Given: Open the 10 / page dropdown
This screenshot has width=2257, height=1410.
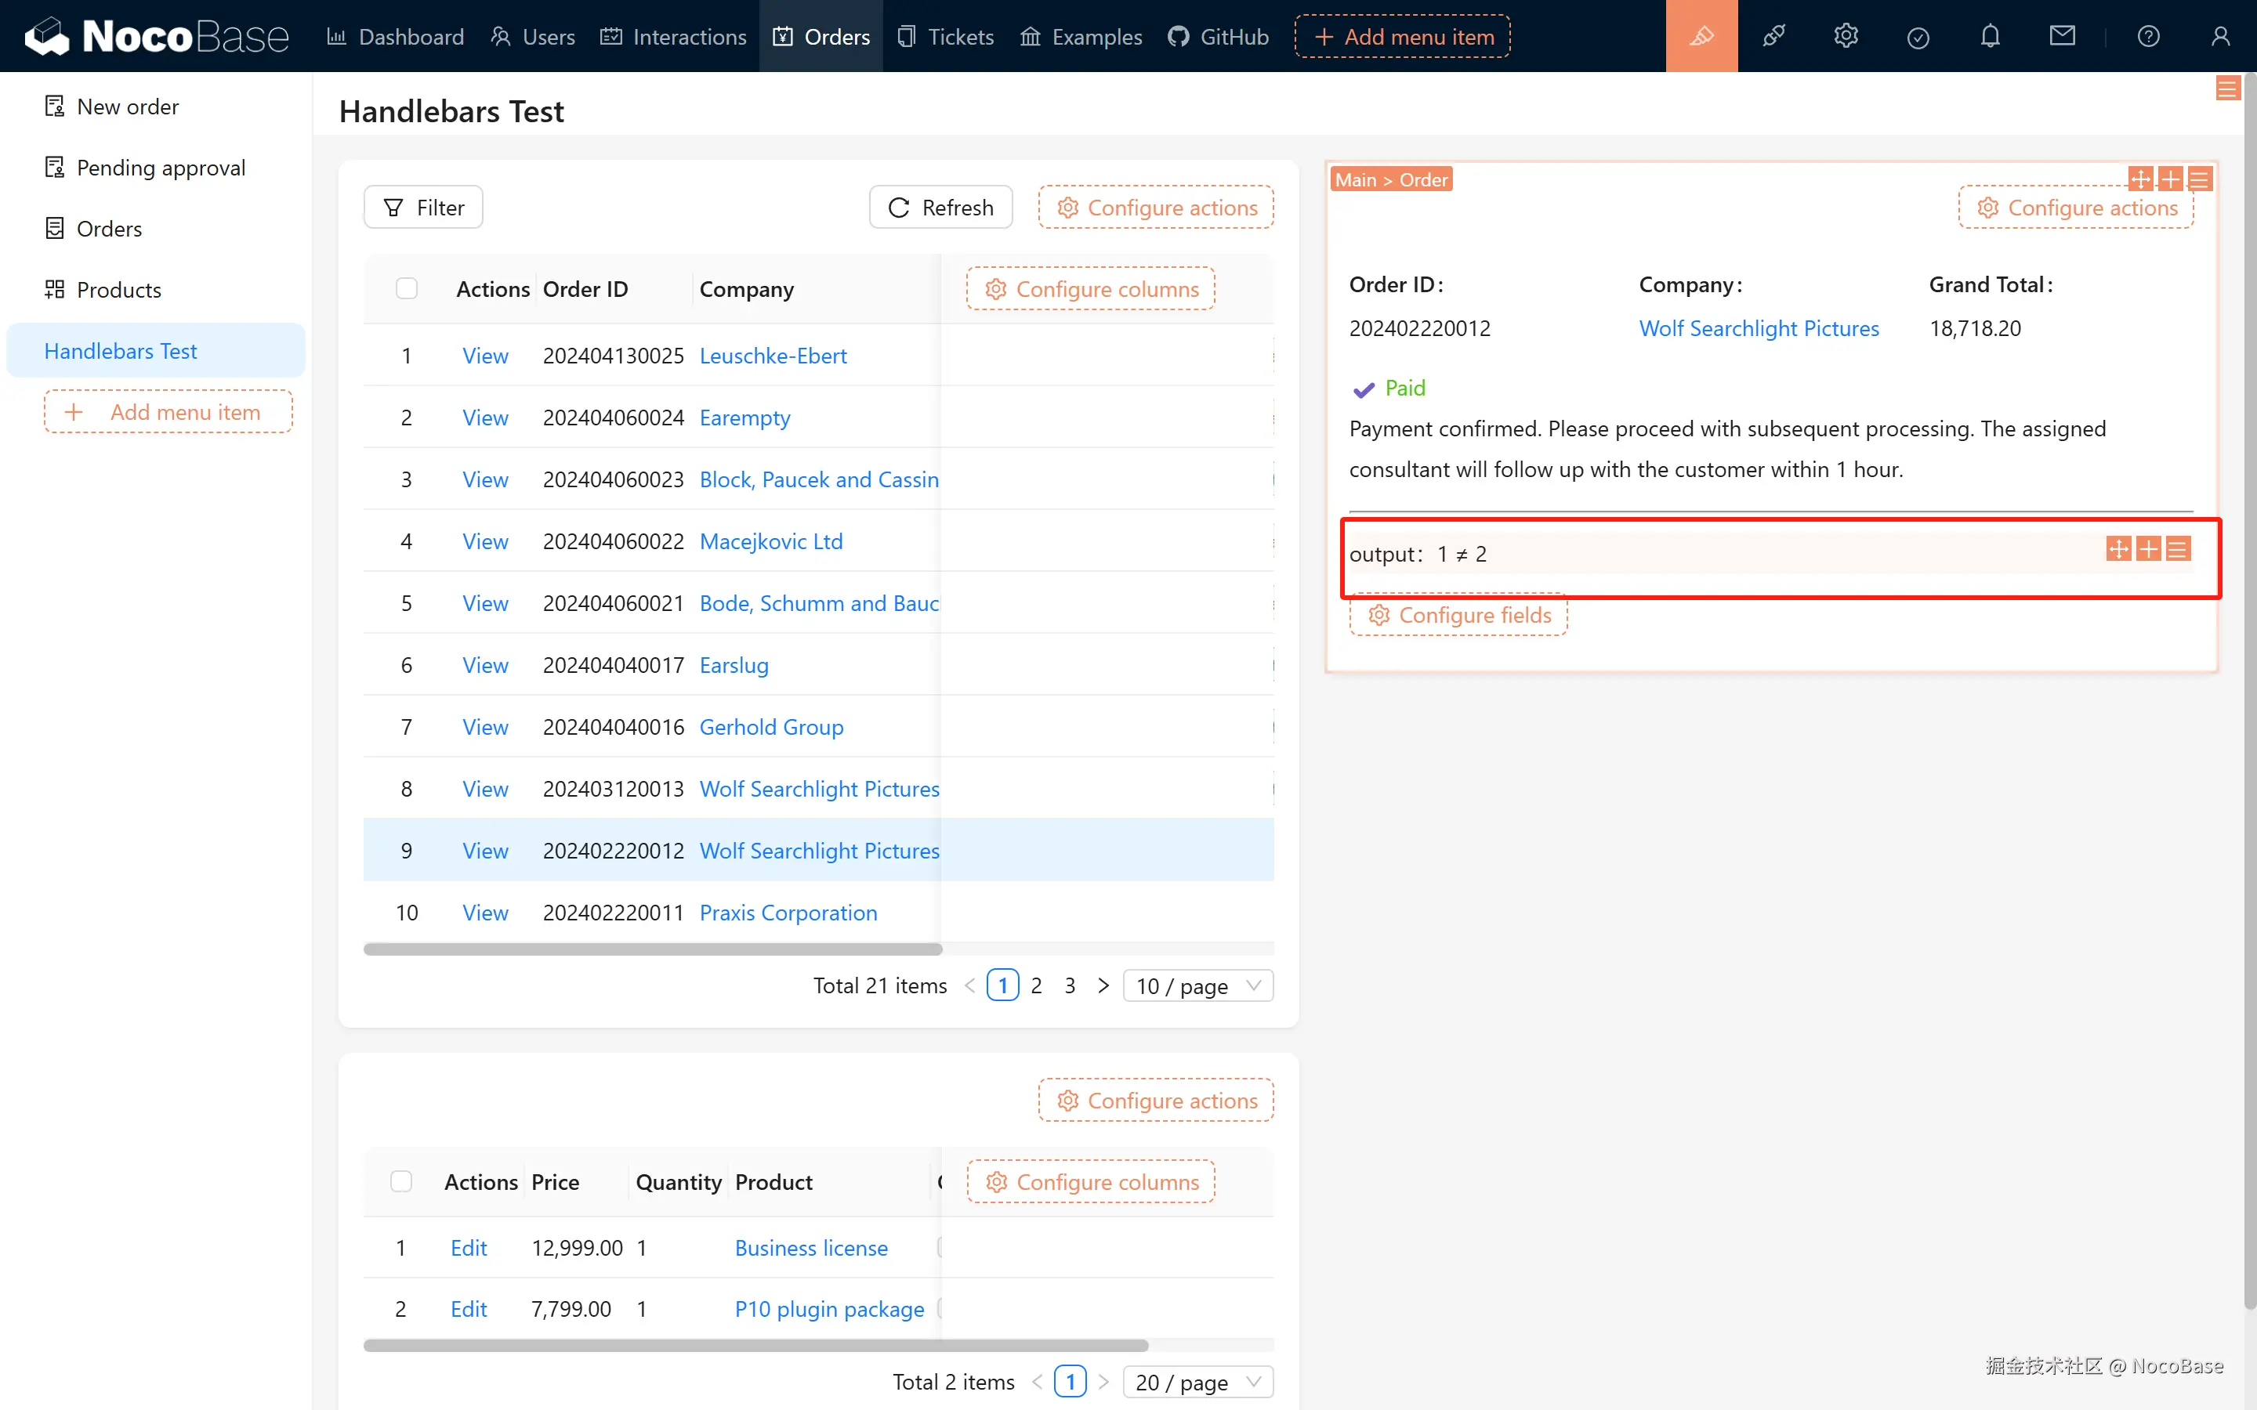Looking at the screenshot, I should coord(1197,985).
